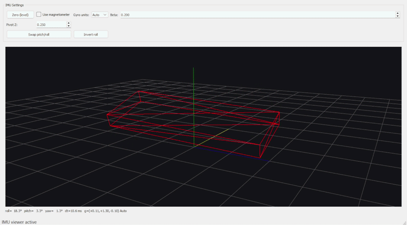Click the 'IMU Settings' group title
This screenshot has height=225, width=407.
15,5
